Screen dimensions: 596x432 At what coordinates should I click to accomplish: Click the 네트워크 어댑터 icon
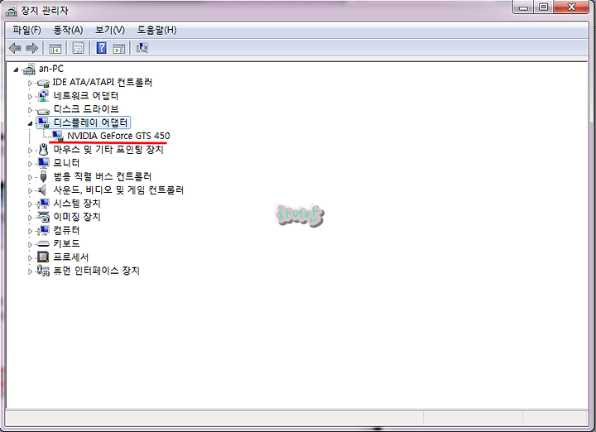[x=43, y=96]
